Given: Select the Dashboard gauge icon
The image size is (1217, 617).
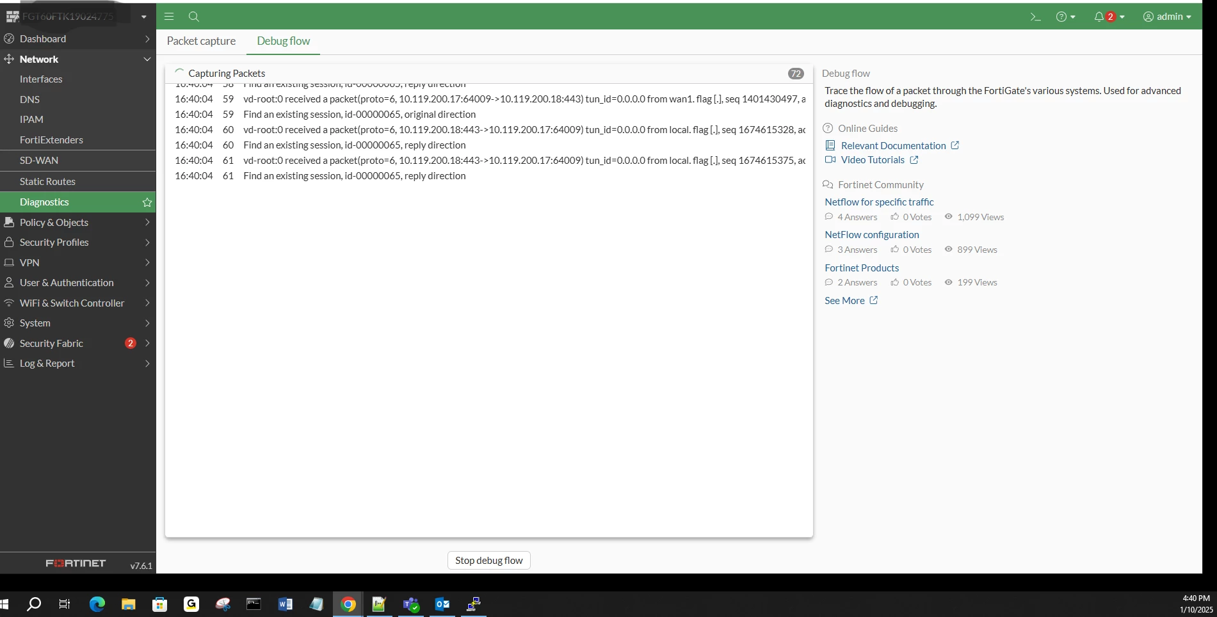Looking at the screenshot, I should 9,39.
